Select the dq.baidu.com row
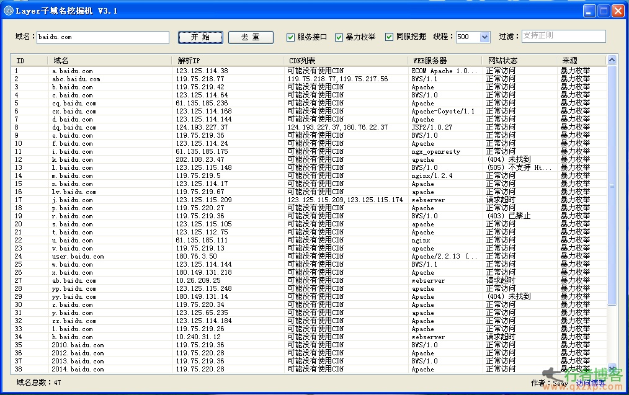Image resolution: width=629 pixels, height=395 pixels. [x=309, y=127]
